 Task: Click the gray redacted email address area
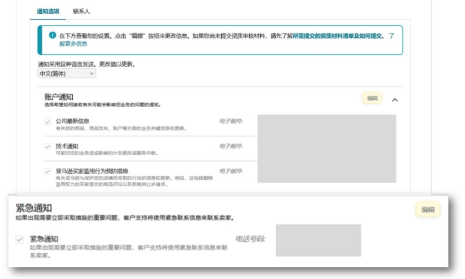pos(326,148)
